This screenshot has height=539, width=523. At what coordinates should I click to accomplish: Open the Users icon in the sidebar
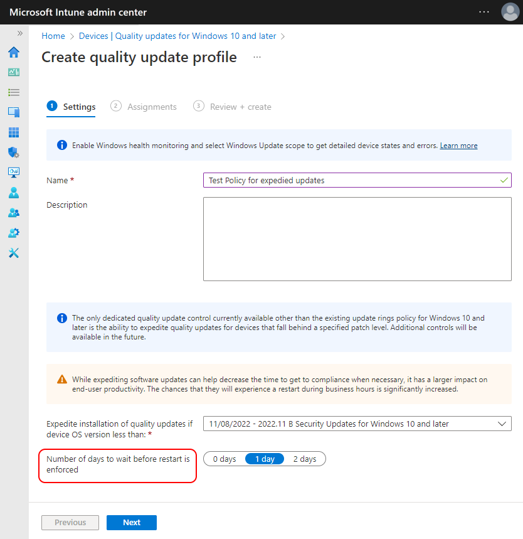point(14,193)
